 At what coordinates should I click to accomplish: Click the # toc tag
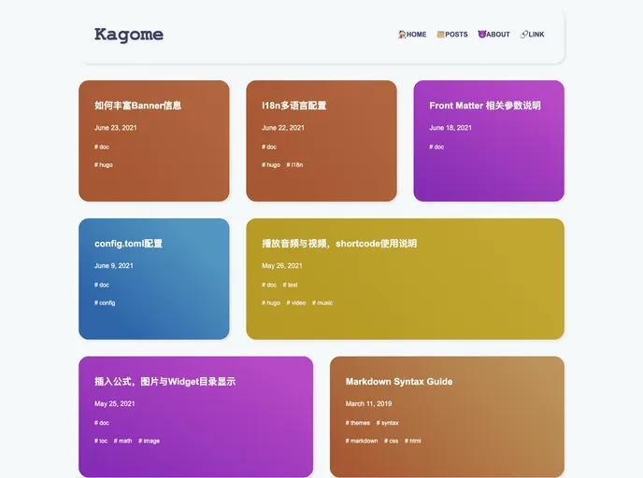[x=101, y=441]
